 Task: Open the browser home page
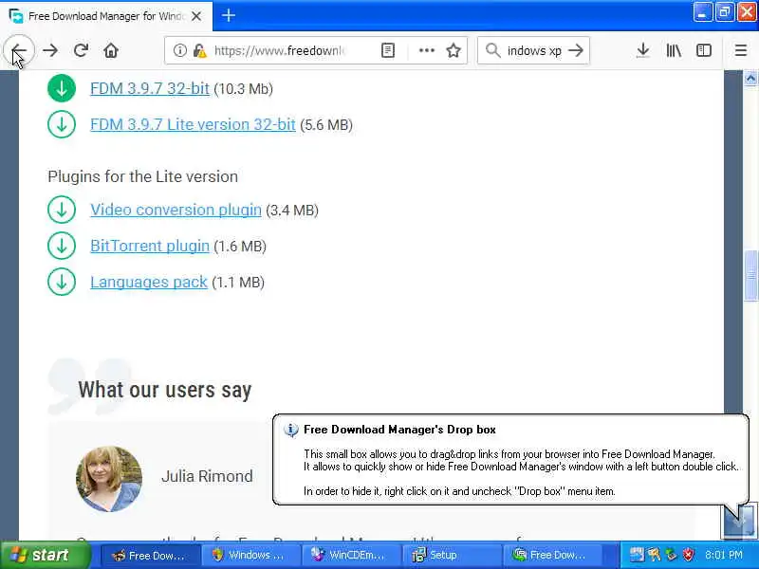111,50
